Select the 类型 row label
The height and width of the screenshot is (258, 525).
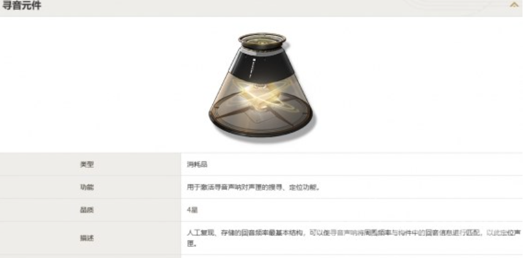(87, 164)
